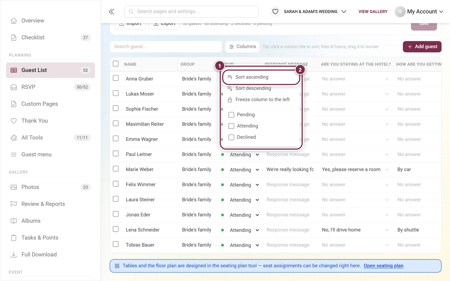
Task: Choose Sort descending from column menu
Action: coord(261,88)
